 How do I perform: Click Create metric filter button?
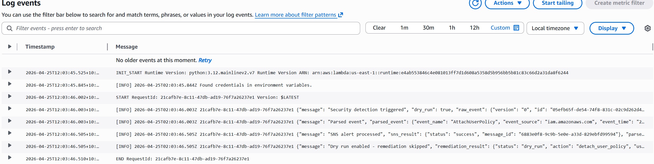coord(619,3)
